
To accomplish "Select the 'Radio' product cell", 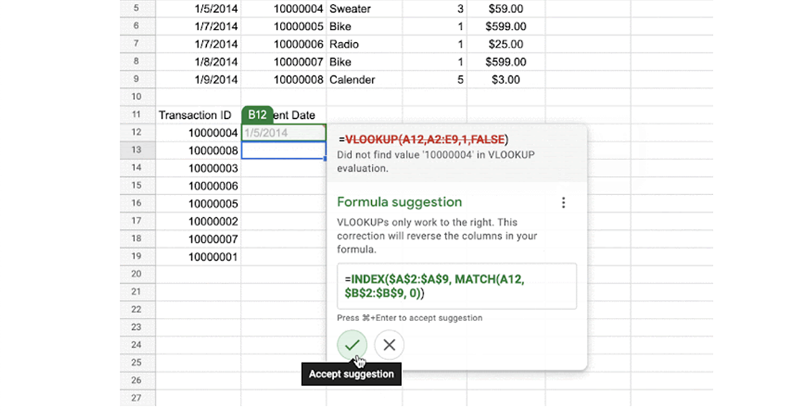I will 364,44.
